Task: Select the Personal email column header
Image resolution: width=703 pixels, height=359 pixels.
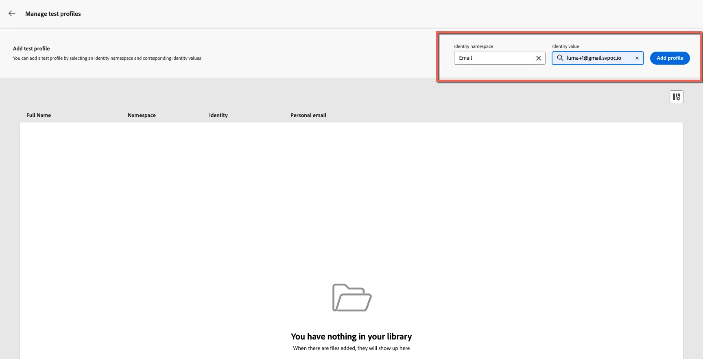Action: [308, 115]
